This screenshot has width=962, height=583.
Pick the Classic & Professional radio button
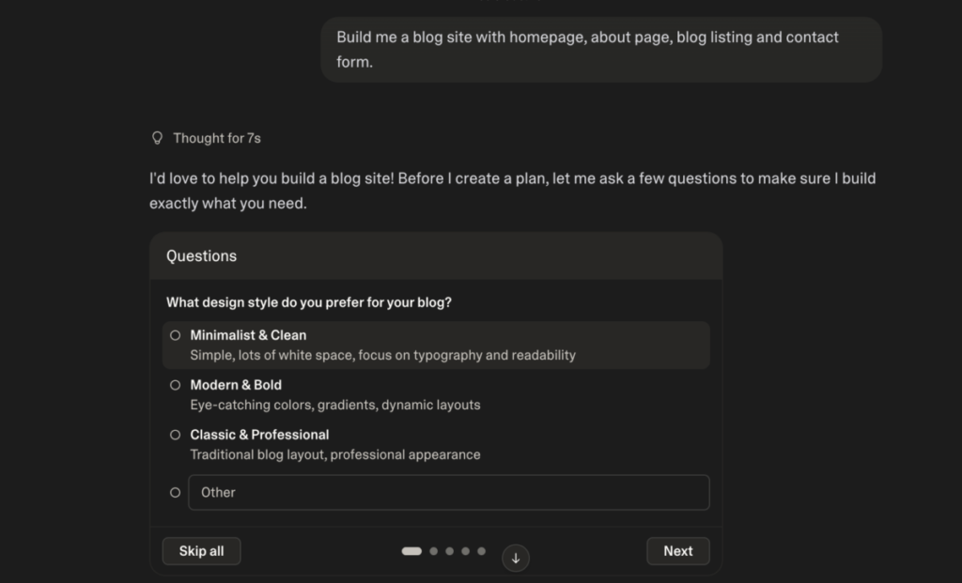pos(175,435)
